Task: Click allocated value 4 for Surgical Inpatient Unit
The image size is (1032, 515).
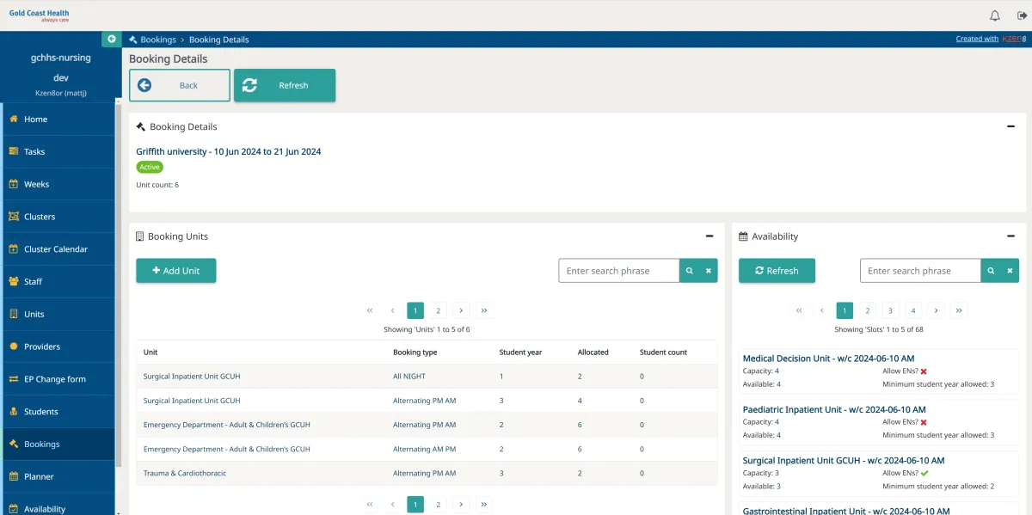Action: pos(580,401)
